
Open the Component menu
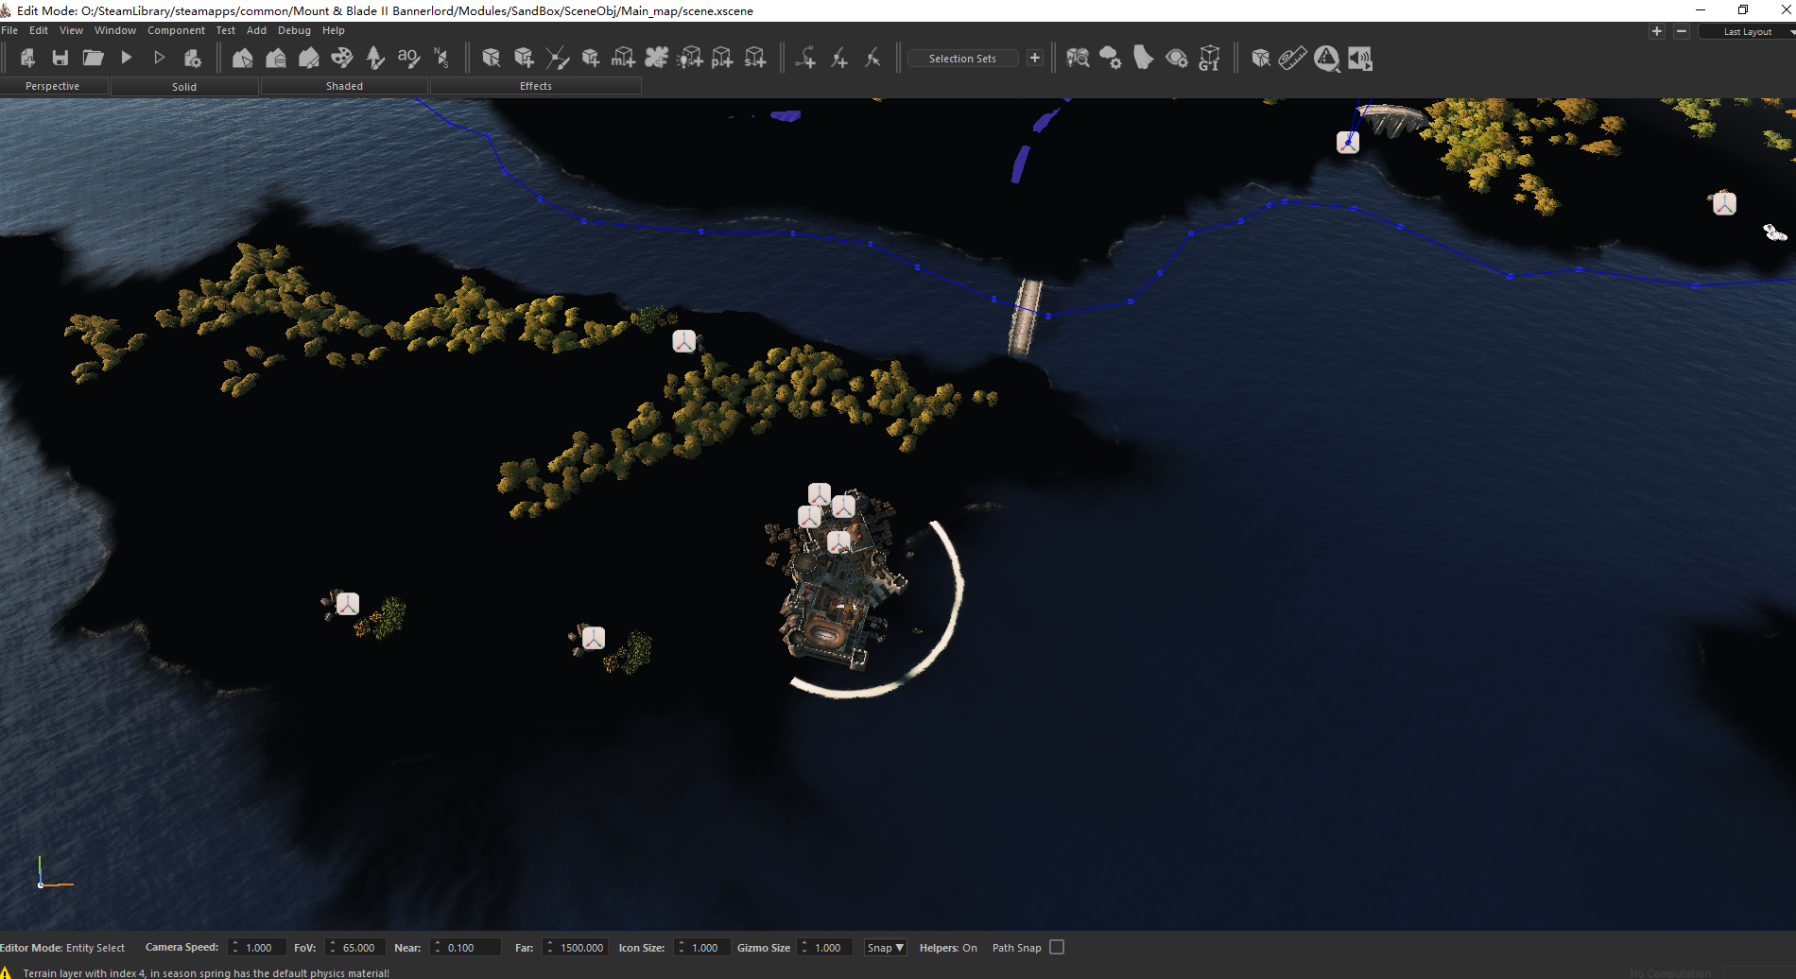(x=176, y=30)
